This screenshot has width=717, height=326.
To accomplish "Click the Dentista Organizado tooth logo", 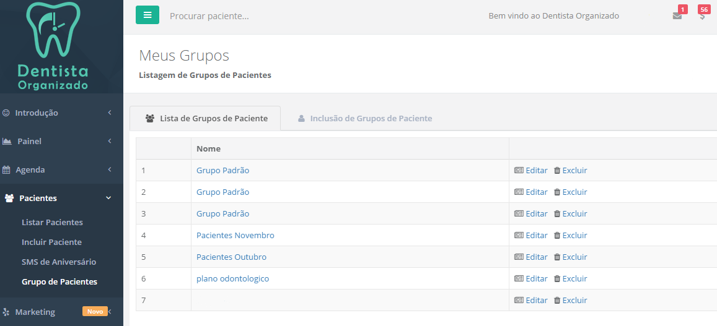I will (53, 46).
